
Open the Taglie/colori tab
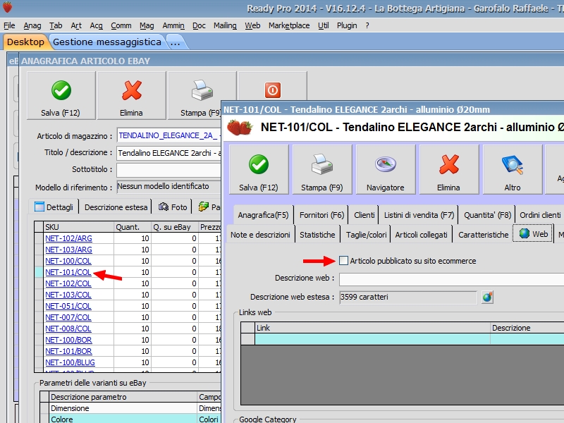[366, 235]
